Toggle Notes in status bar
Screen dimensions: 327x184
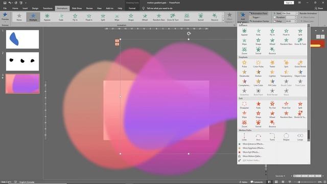coord(243,182)
